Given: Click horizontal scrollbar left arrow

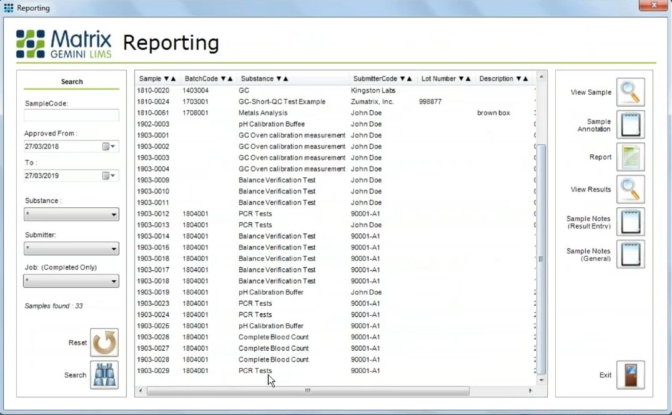Looking at the screenshot, I should point(141,391).
